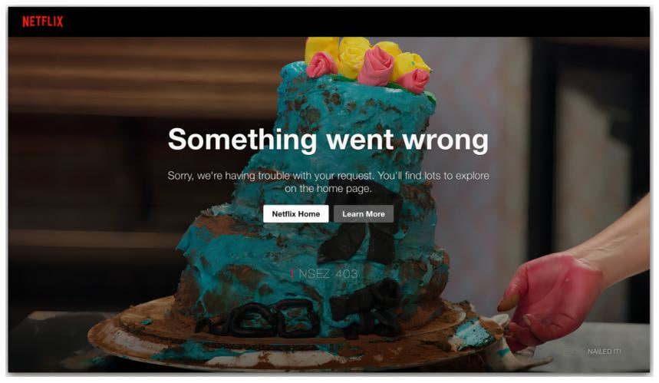The image size is (659, 383).
Task: Click the word 'wrong' in the heading
Action: click(446, 140)
